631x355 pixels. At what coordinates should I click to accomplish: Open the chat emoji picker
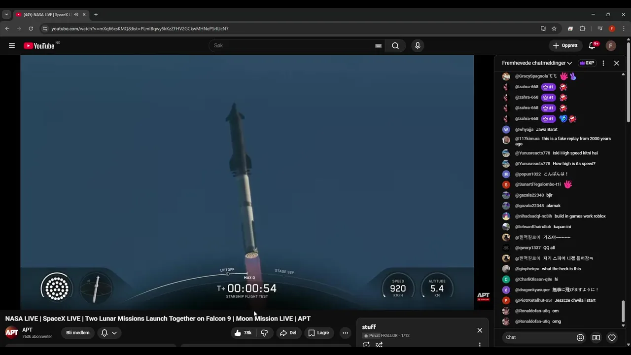(x=580, y=337)
